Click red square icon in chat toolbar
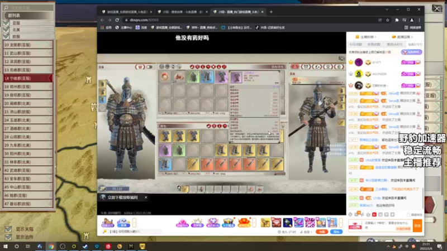 pos(374,215)
